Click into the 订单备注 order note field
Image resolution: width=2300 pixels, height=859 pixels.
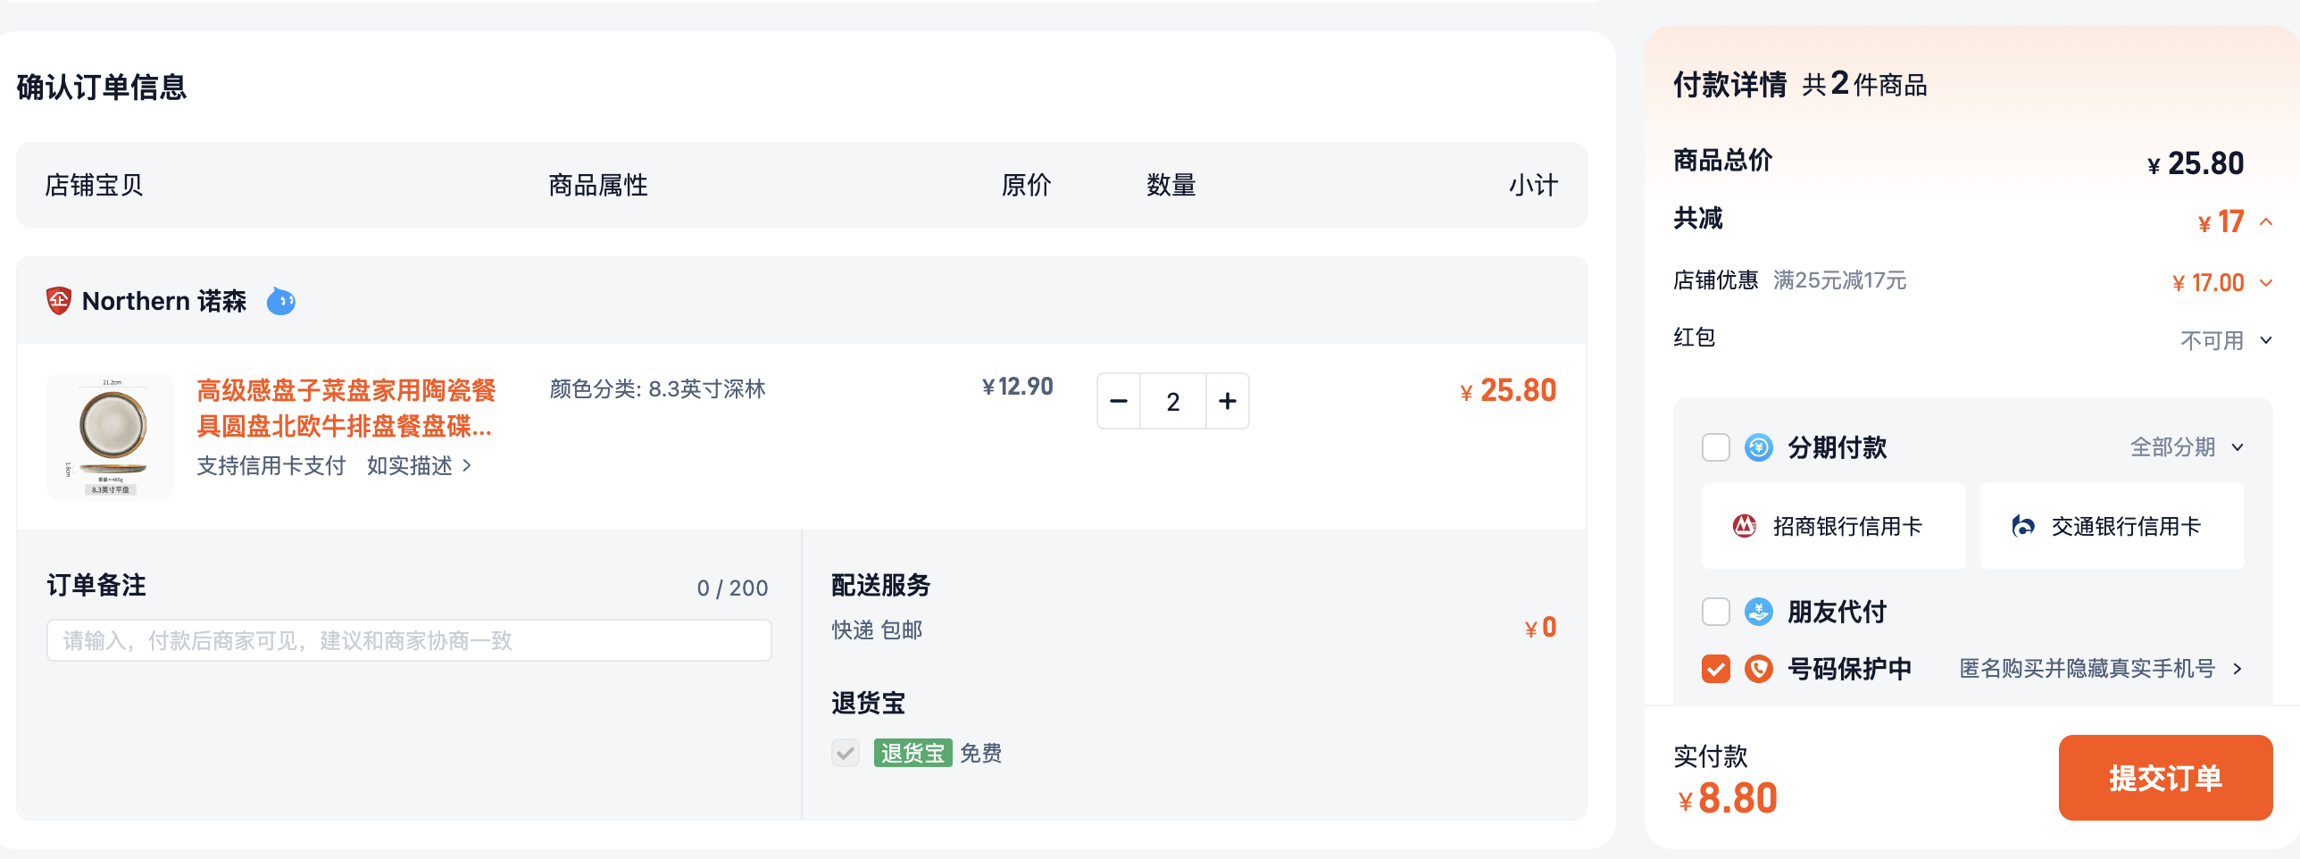click(x=409, y=640)
